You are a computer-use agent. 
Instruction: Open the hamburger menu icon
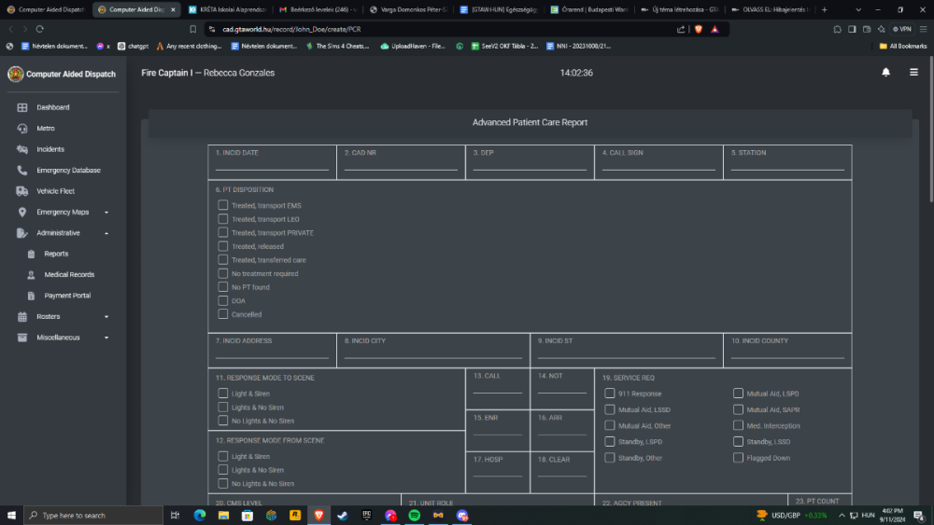tap(913, 73)
